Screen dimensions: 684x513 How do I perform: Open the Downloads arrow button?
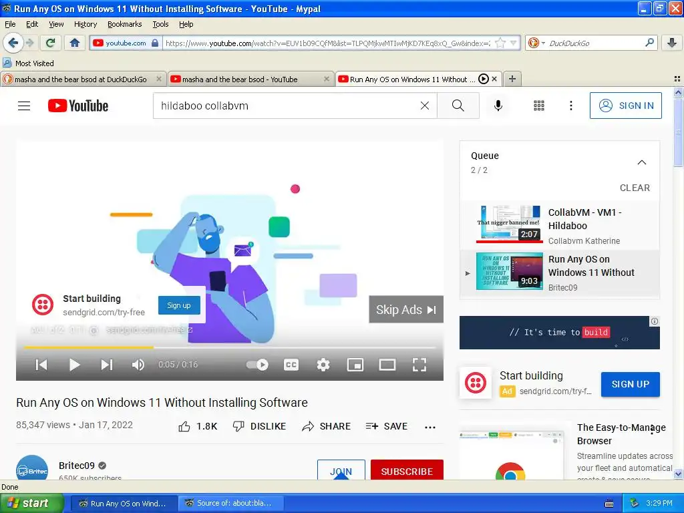coord(672,43)
